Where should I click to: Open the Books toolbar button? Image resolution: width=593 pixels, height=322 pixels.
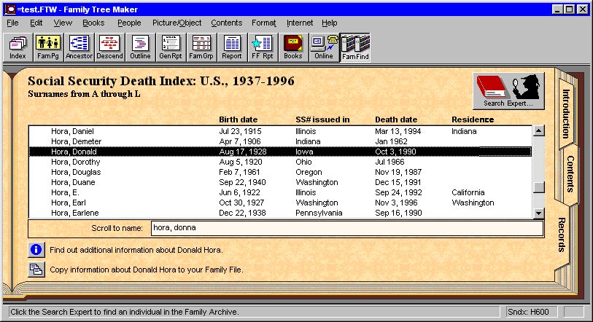pos(293,47)
